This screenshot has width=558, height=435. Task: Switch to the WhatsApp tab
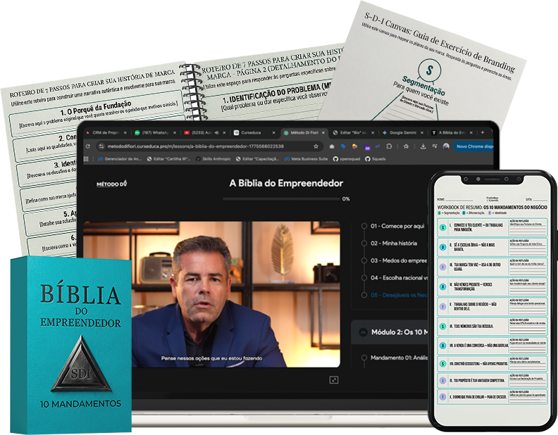(x=151, y=132)
